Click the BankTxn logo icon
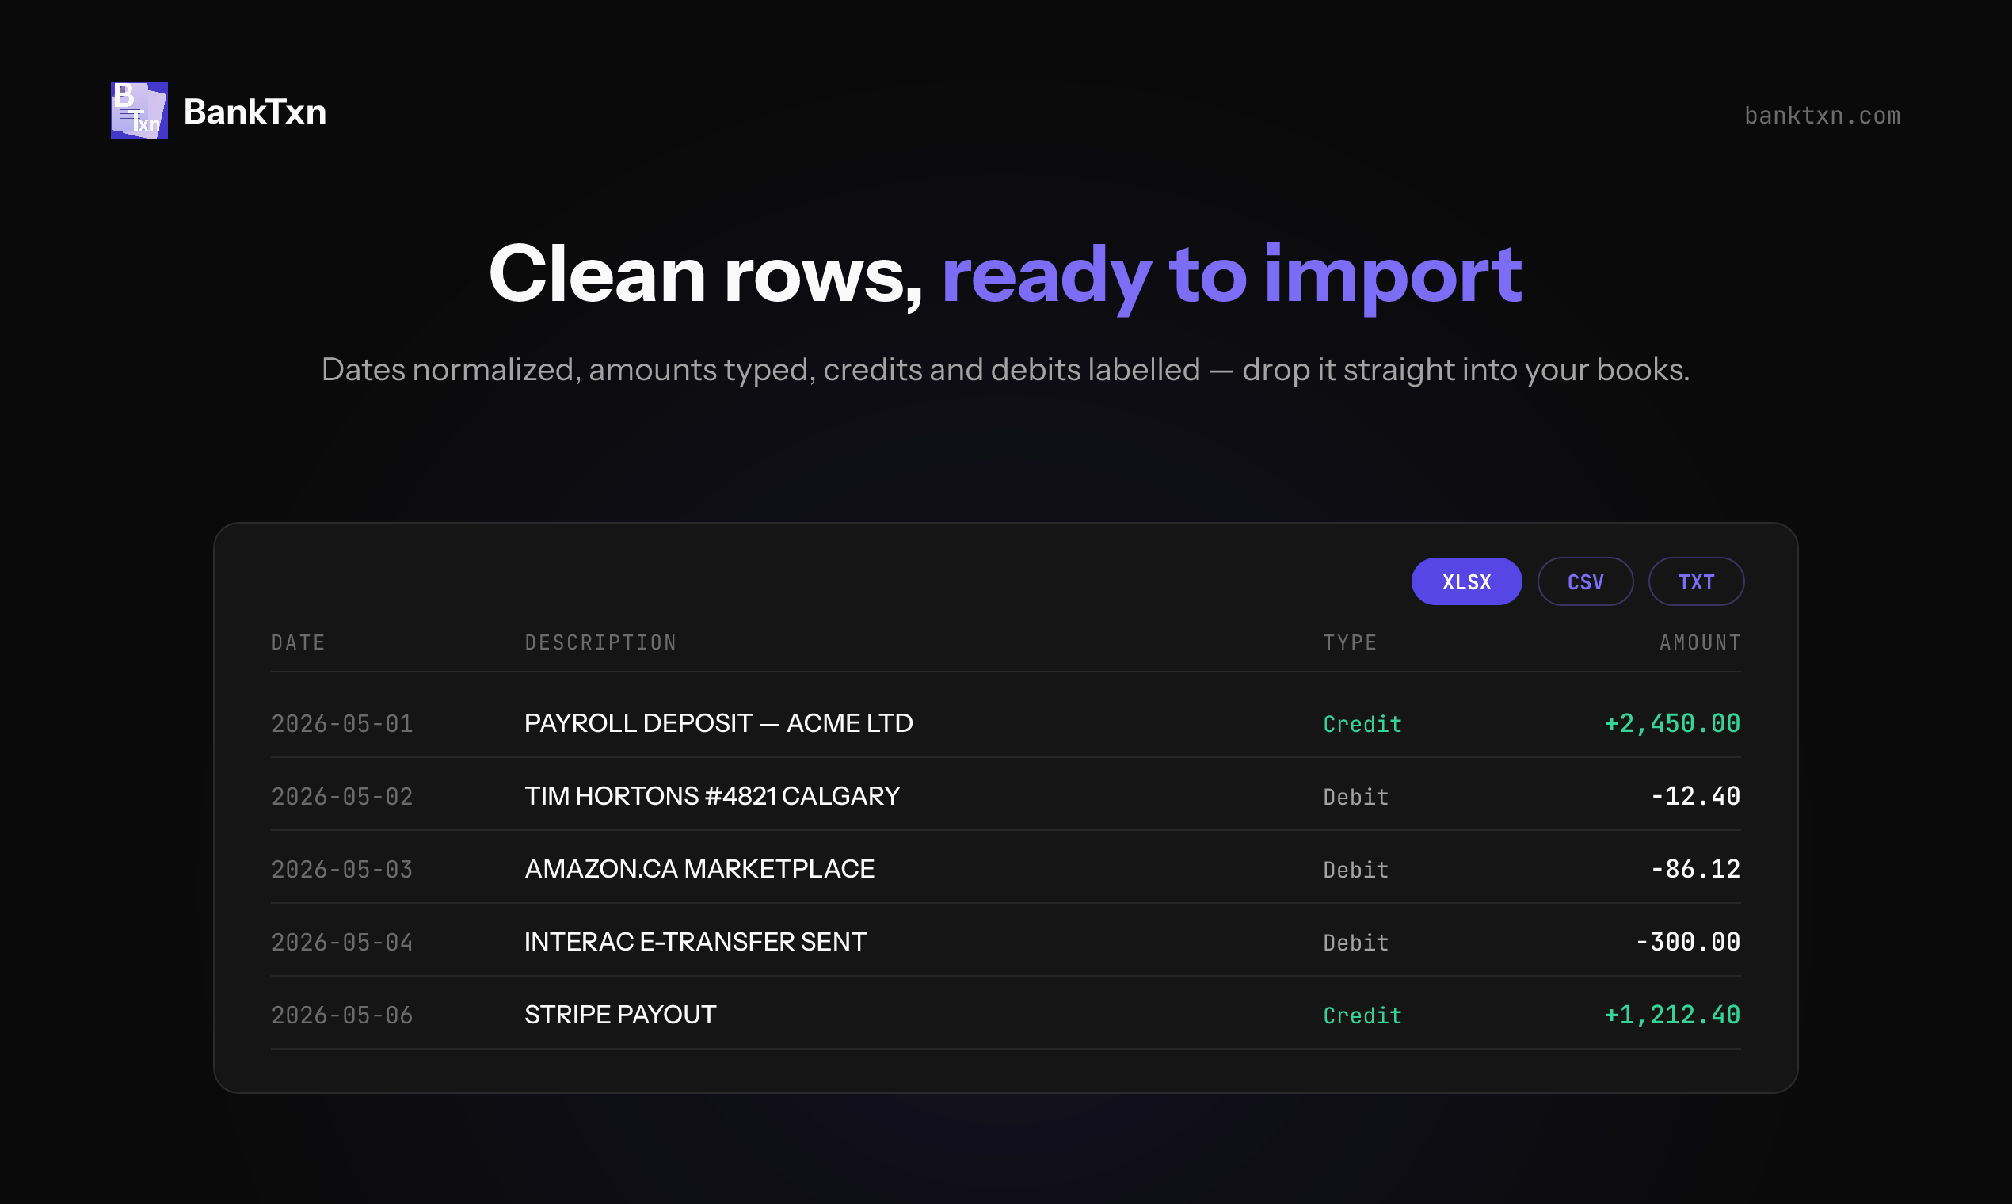The image size is (2012, 1204). pos(139,111)
